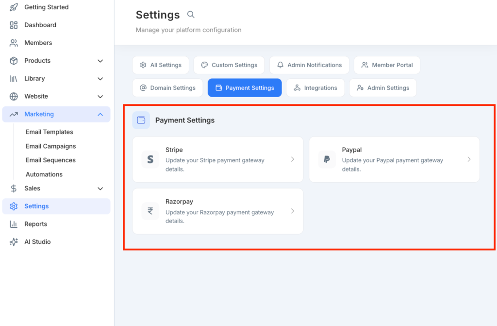497x326 pixels.
Task: Open the Domain Settings tab
Action: (x=167, y=87)
